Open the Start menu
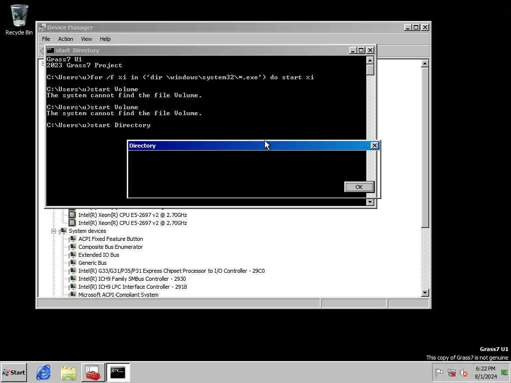511x383 pixels. click(x=13, y=372)
